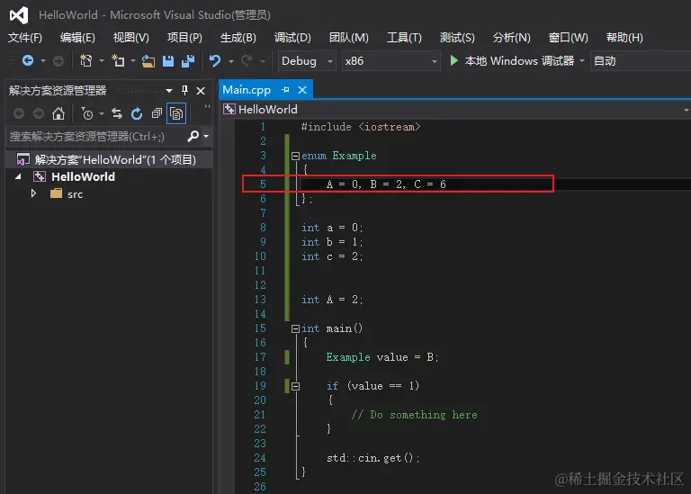Screen dimensions: 691x494
Task: Select the 解决方案"HelloWorld" tree row
Action: tap(109, 159)
